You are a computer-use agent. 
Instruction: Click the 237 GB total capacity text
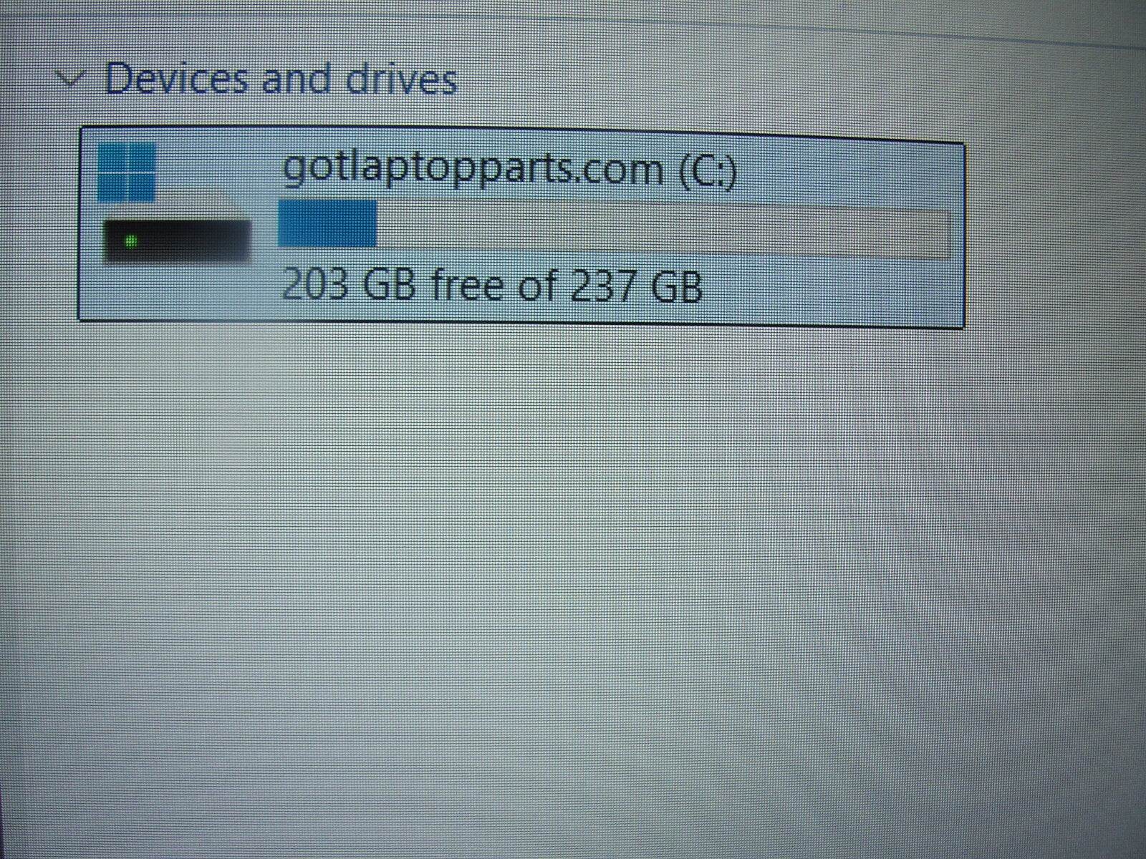pos(637,287)
